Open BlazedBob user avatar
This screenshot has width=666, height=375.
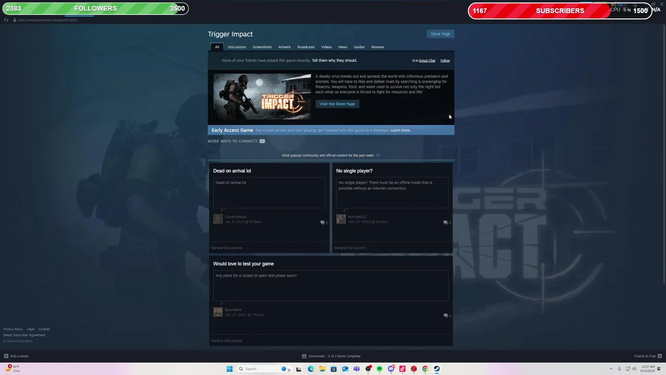tap(218, 312)
